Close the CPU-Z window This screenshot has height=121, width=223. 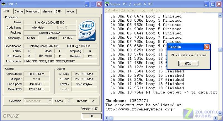[x=99, y=4]
